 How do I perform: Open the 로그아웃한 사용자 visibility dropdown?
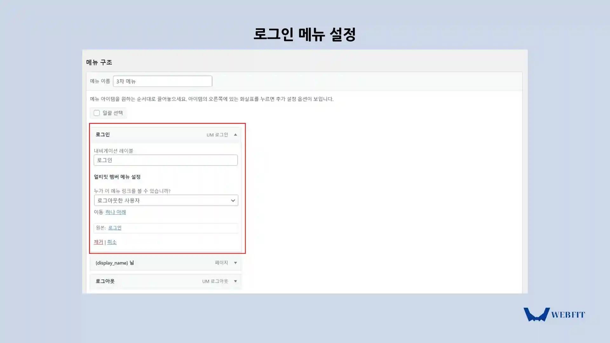(166, 200)
